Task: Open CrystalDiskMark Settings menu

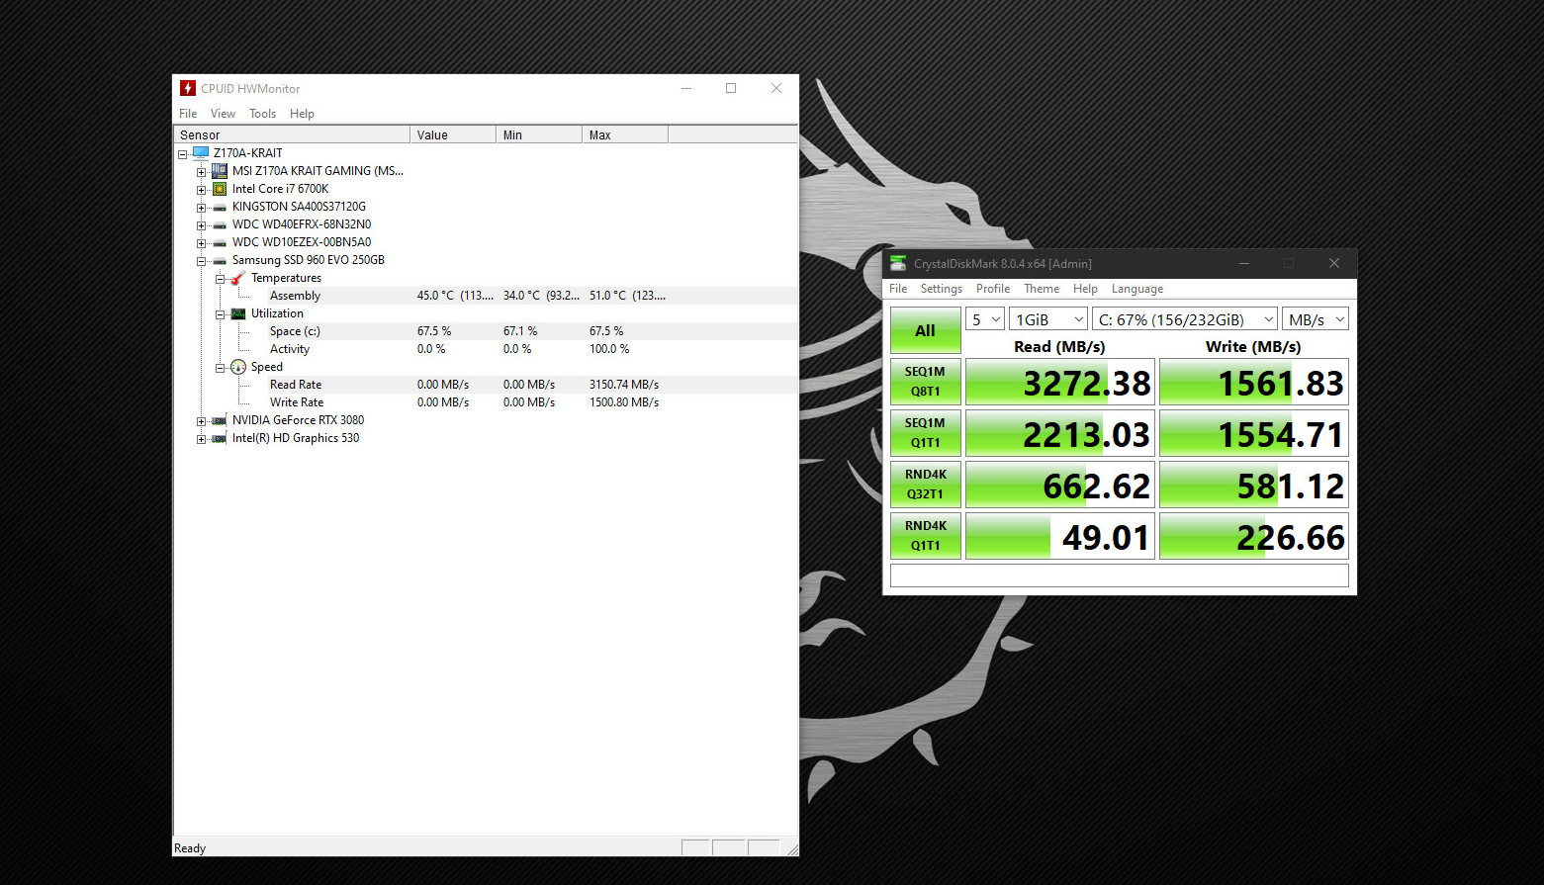Action: (942, 289)
